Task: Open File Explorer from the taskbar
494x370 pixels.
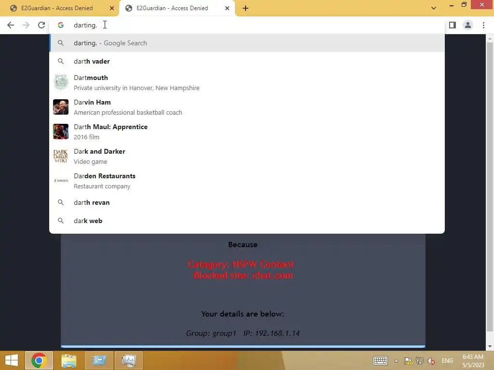Action: pyautogui.click(x=69, y=360)
